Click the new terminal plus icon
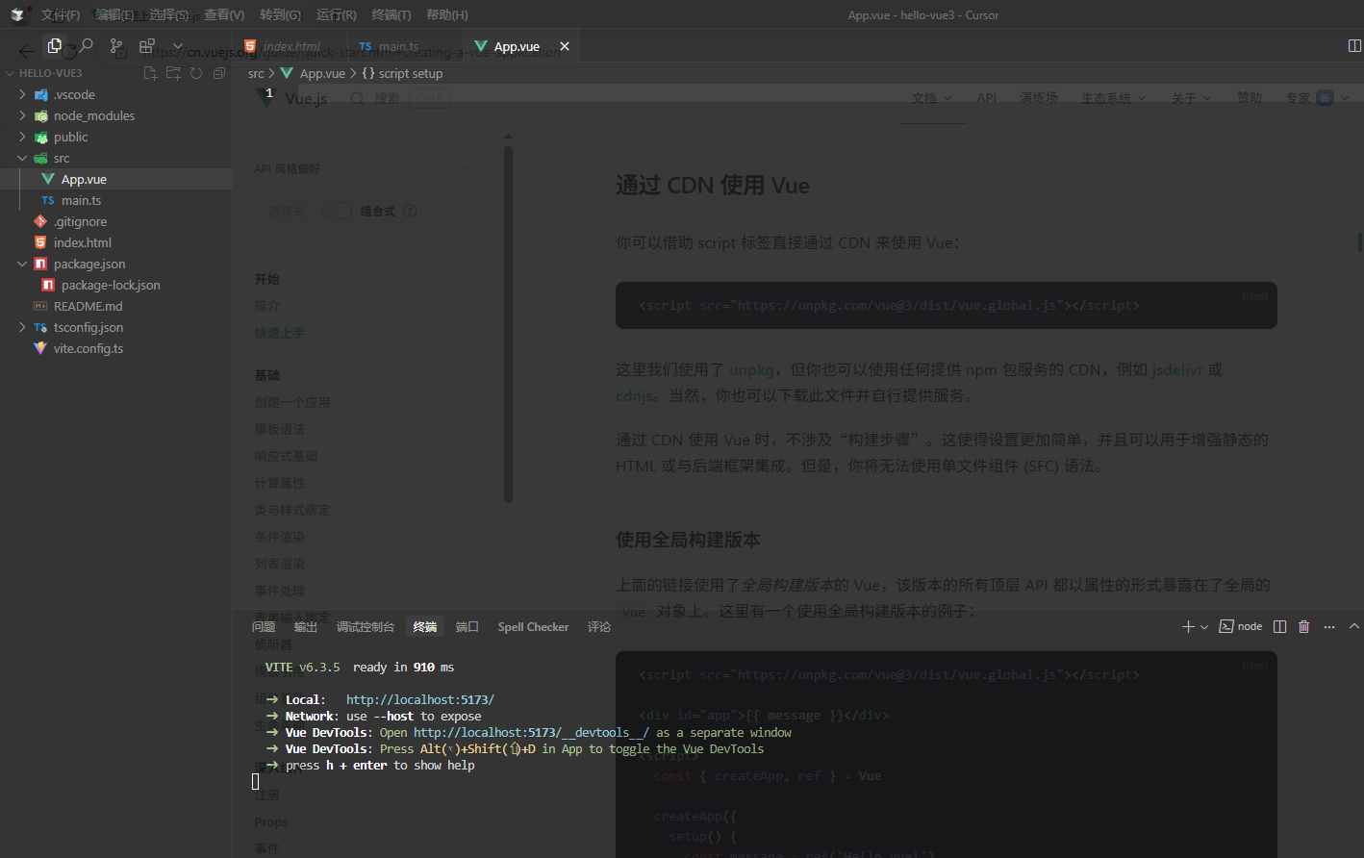The width and height of the screenshot is (1364, 858). point(1188,626)
